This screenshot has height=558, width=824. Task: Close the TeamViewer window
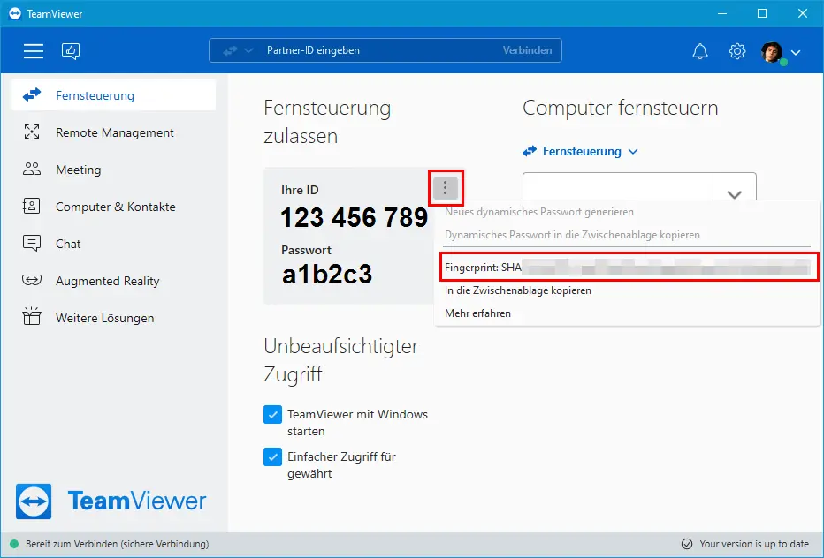click(x=803, y=13)
